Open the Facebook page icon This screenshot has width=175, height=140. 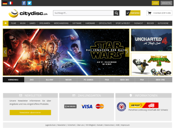tap(24, 3)
